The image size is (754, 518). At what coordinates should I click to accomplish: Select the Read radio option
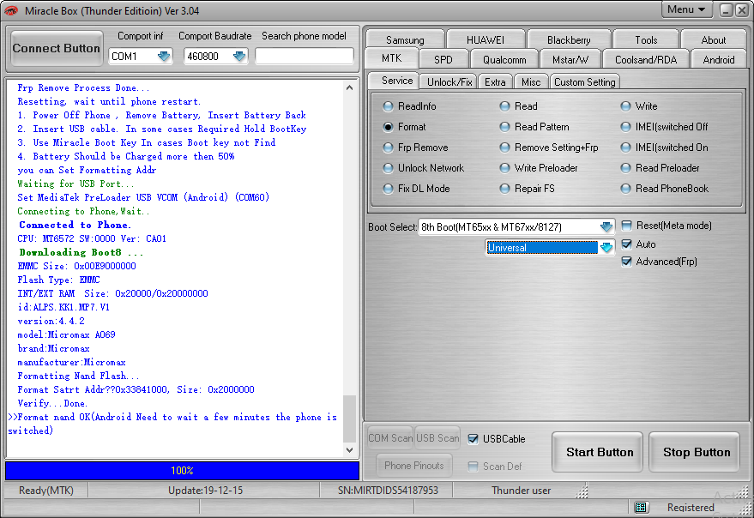click(x=518, y=106)
